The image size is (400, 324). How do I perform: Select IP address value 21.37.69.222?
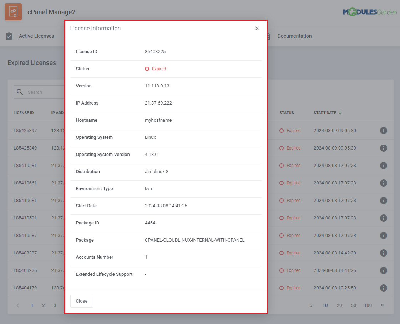(x=158, y=103)
